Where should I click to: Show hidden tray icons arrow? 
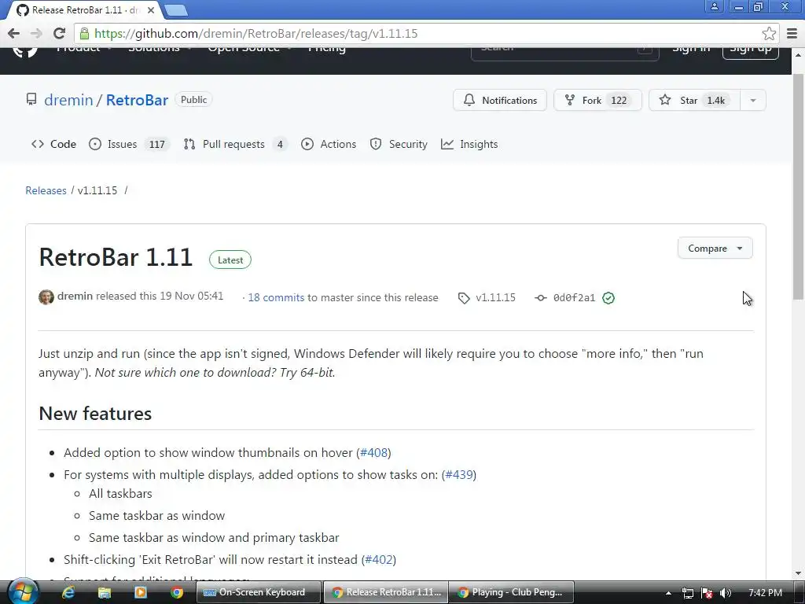click(x=668, y=593)
